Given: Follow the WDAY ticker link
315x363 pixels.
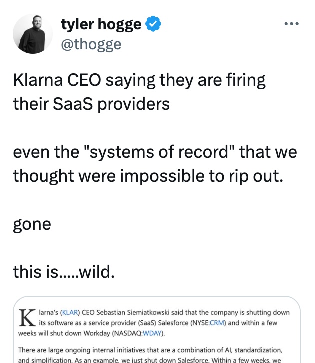Looking at the screenshot, I should (x=152, y=333).
